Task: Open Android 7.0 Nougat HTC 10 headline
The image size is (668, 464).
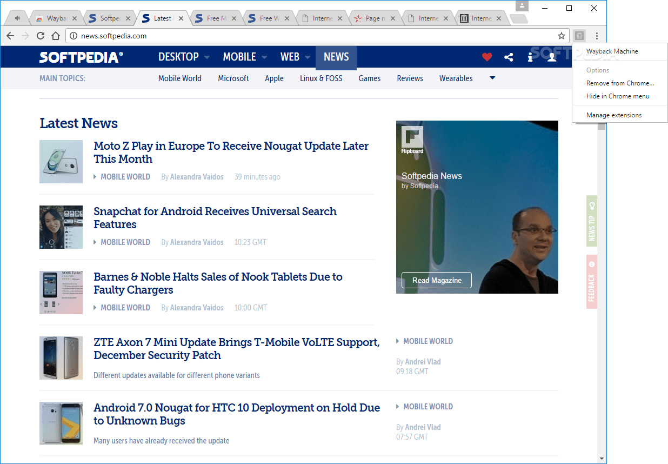Action: point(237,414)
